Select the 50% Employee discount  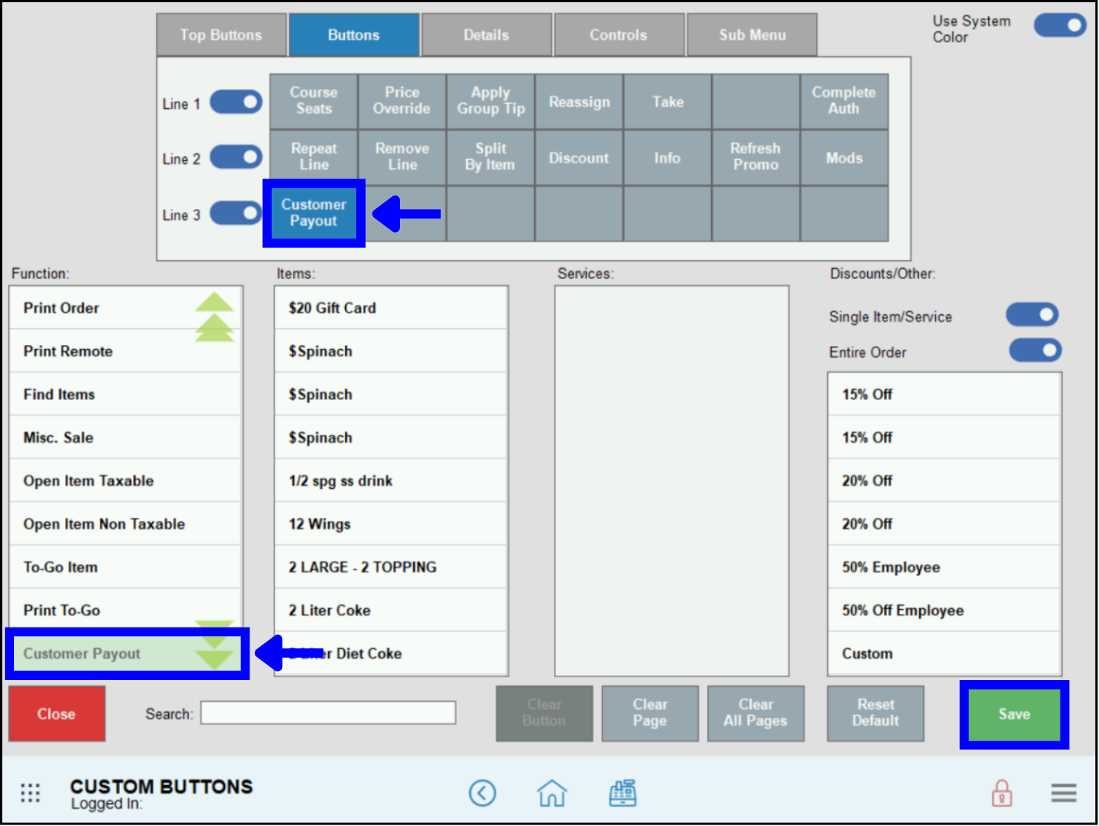[x=944, y=567]
